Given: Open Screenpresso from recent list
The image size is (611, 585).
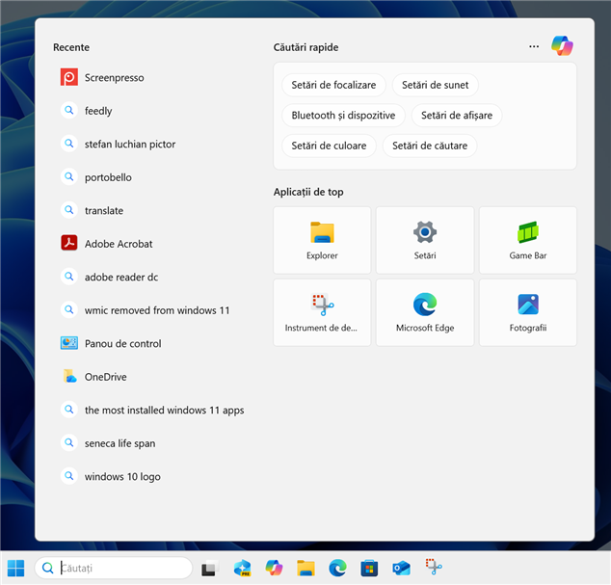Looking at the screenshot, I should (114, 77).
